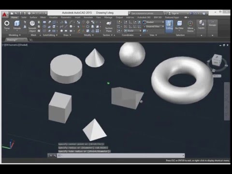232x174 pixels.
Task: Open the Groups panel button
Action: pyautogui.click(x=212, y=24)
